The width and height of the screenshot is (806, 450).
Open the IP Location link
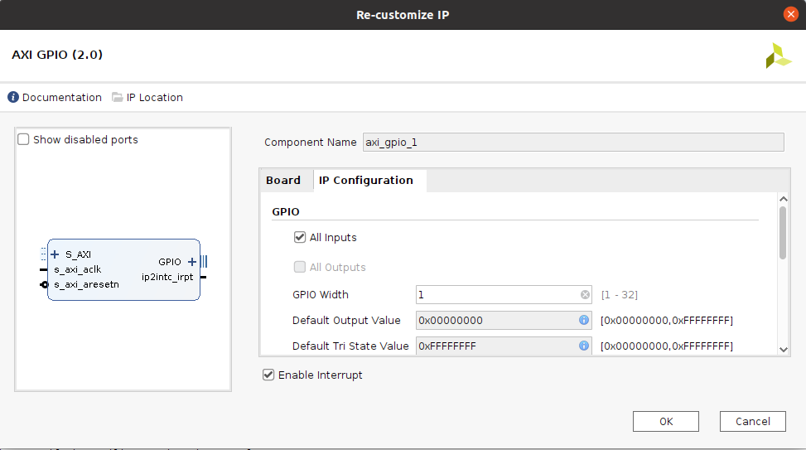pos(155,97)
